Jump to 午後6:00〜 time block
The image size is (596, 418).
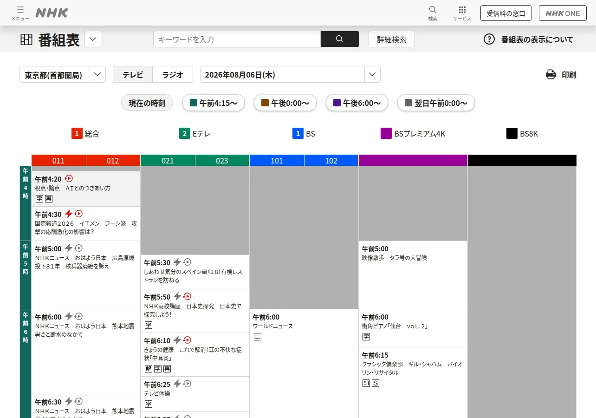[356, 103]
